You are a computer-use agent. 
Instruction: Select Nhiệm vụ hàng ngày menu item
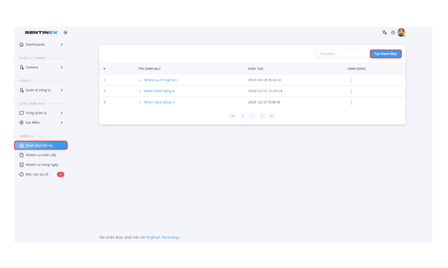click(x=42, y=165)
